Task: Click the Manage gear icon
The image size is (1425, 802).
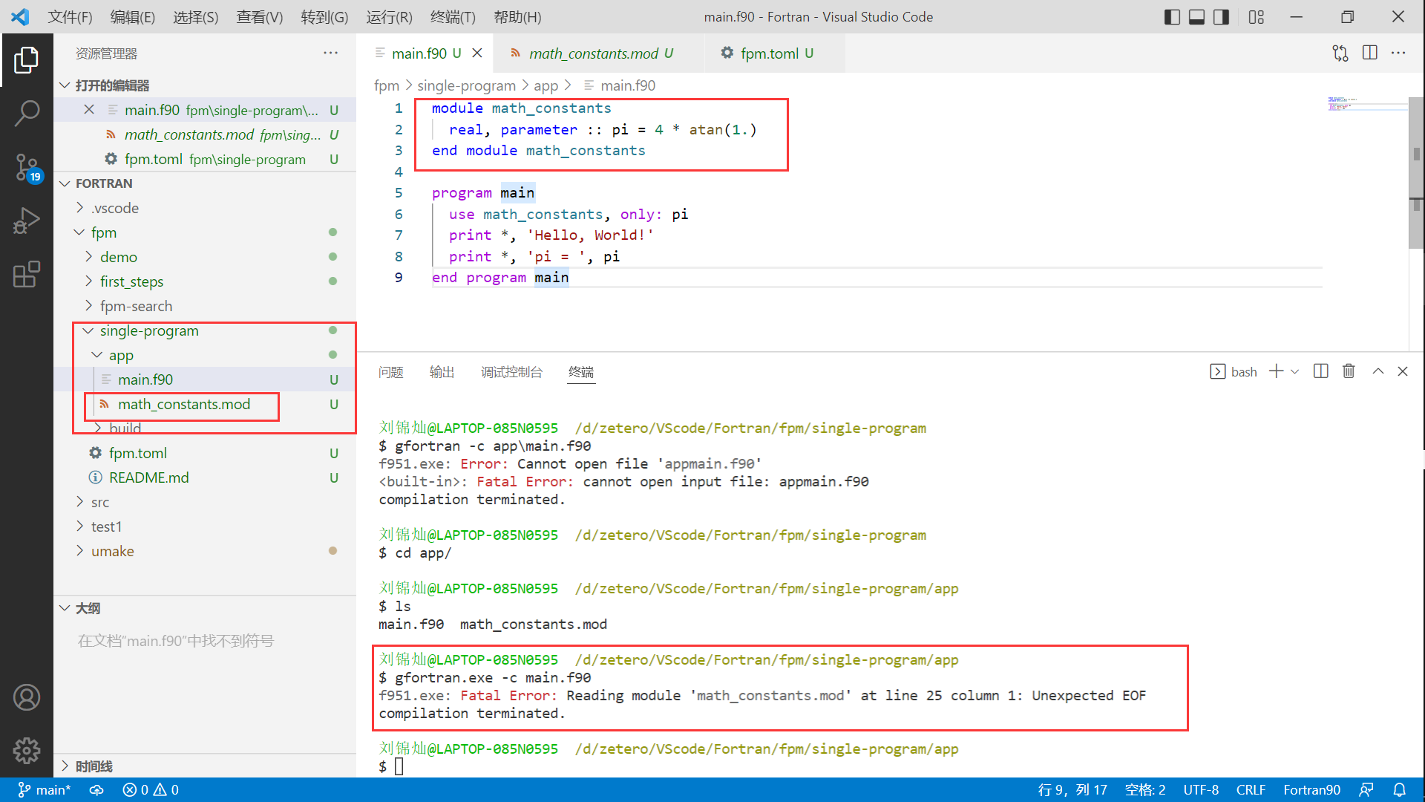Action: coord(27,750)
